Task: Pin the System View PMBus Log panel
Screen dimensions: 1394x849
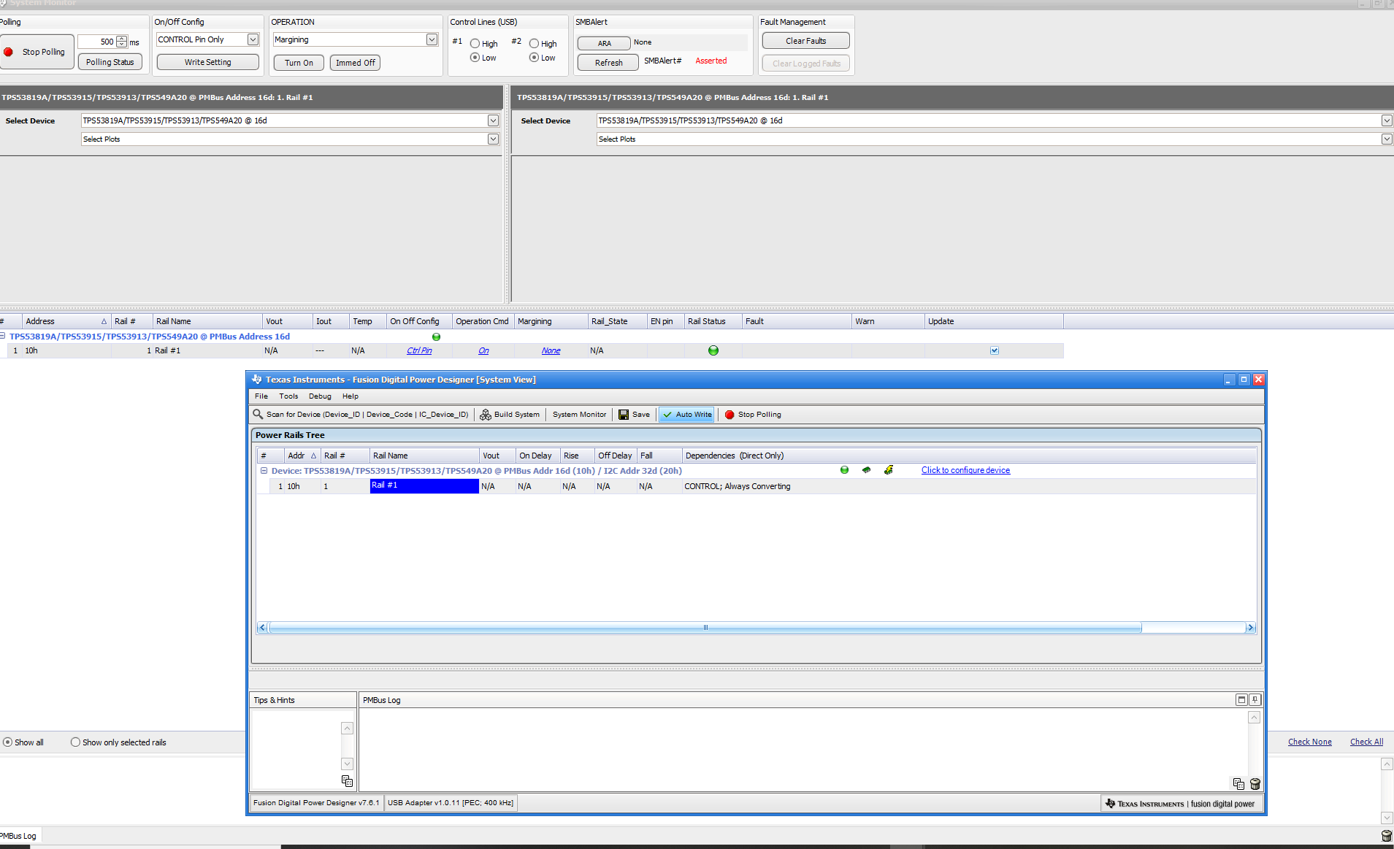Action: [x=1255, y=699]
